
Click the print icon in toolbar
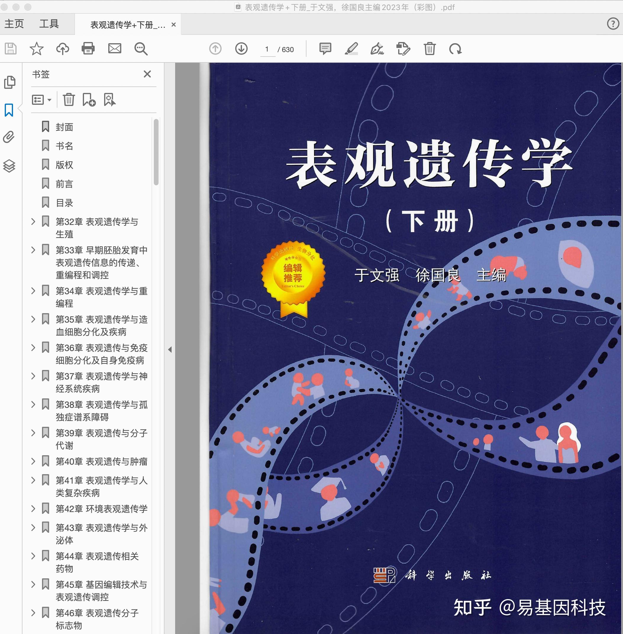(88, 49)
